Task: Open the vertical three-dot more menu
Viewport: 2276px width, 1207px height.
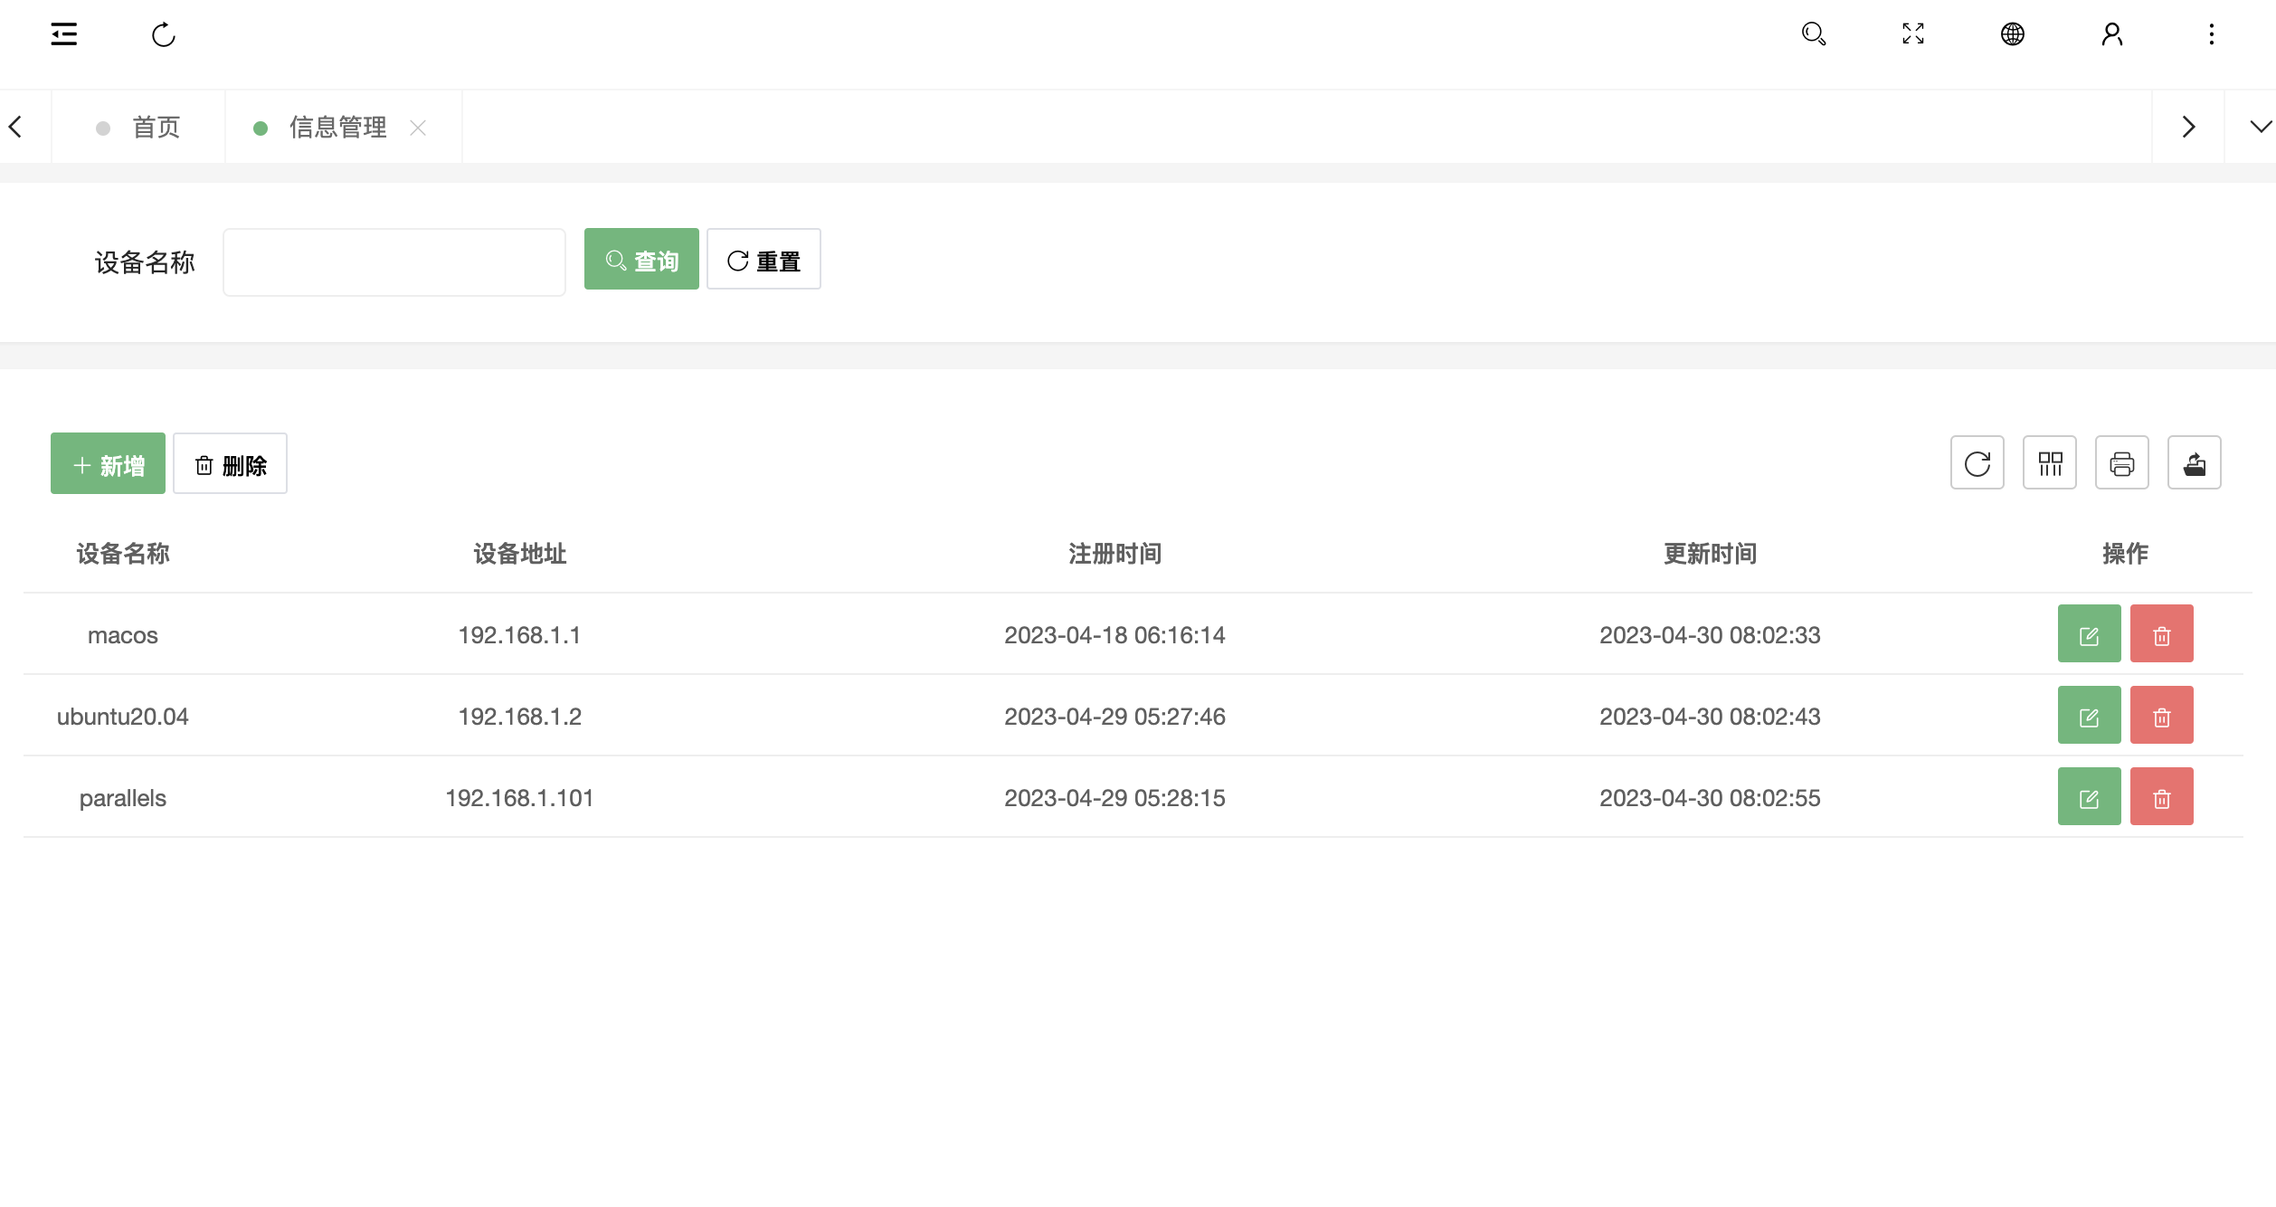Action: 2212,34
